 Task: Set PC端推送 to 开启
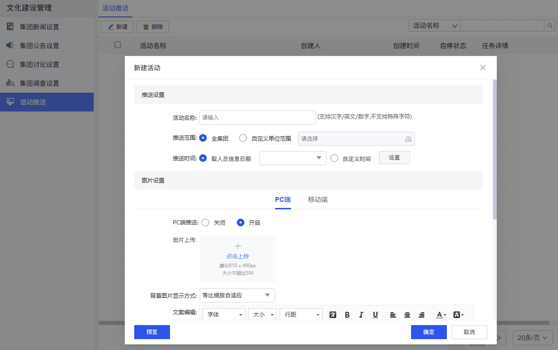(x=241, y=223)
